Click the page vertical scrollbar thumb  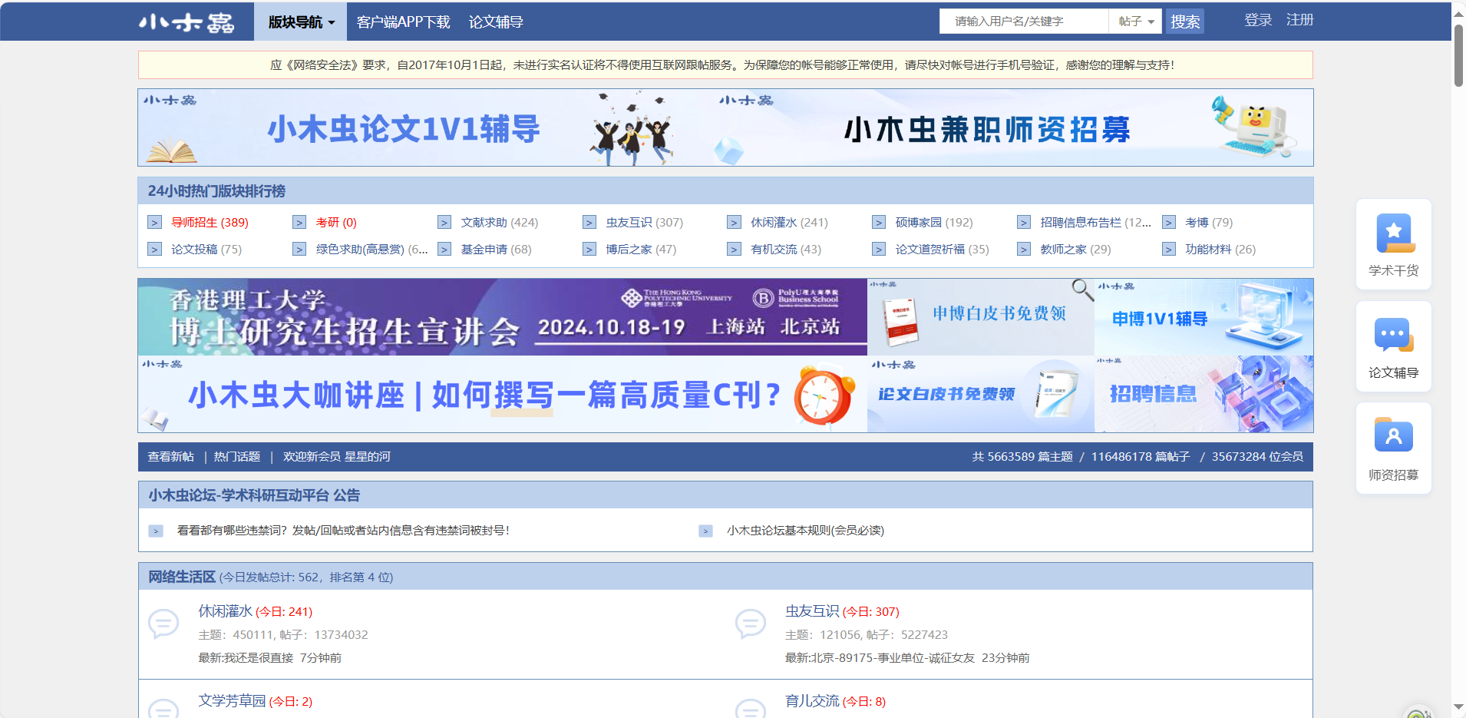click(1458, 55)
